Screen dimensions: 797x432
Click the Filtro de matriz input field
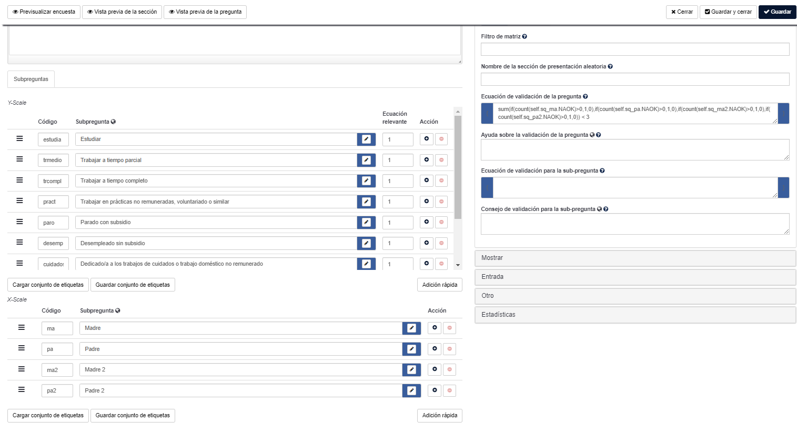(634, 49)
